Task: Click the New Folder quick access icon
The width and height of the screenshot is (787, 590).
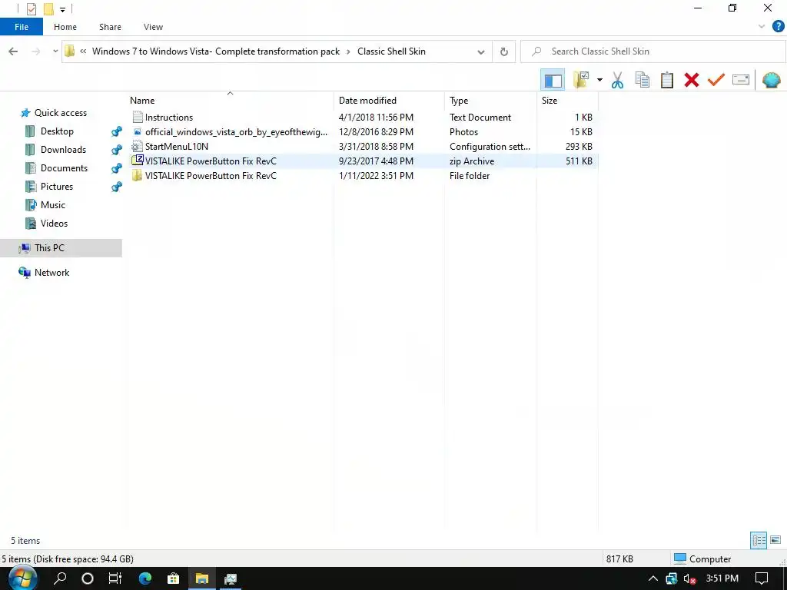Action: pyautogui.click(x=48, y=9)
